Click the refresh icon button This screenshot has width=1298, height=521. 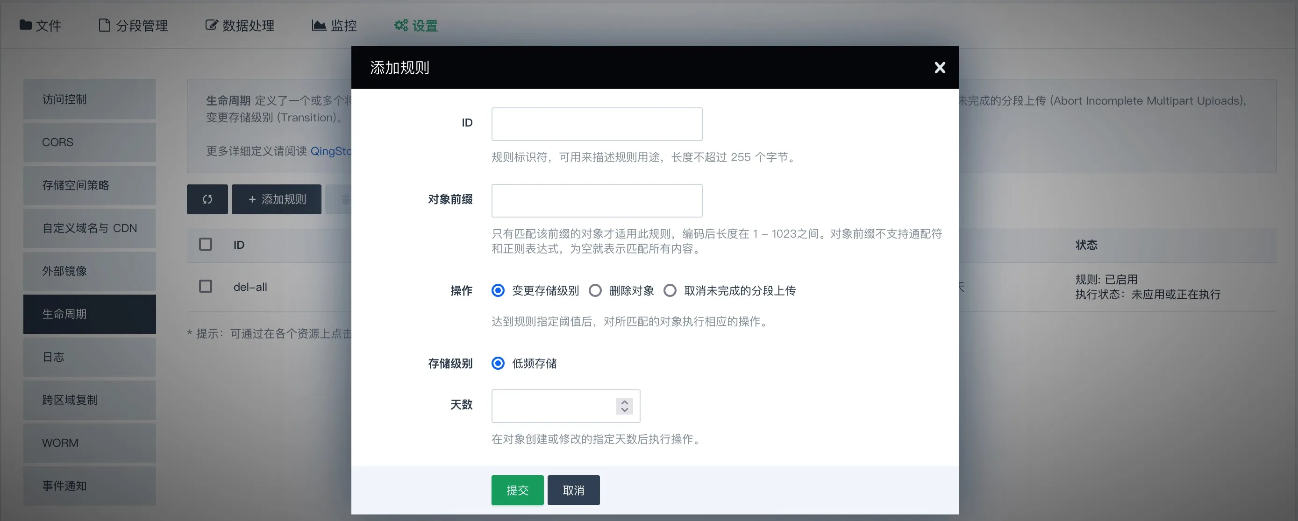coord(207,199)
